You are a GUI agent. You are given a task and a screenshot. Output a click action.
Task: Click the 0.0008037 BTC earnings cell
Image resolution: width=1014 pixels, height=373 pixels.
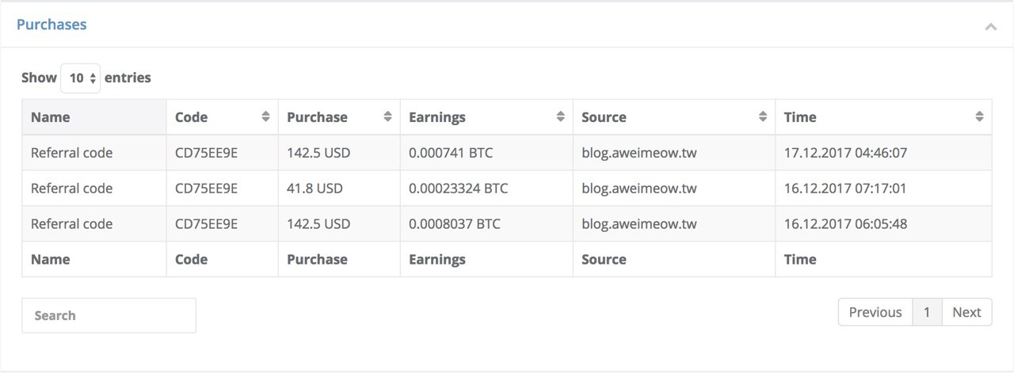[455, 224]
